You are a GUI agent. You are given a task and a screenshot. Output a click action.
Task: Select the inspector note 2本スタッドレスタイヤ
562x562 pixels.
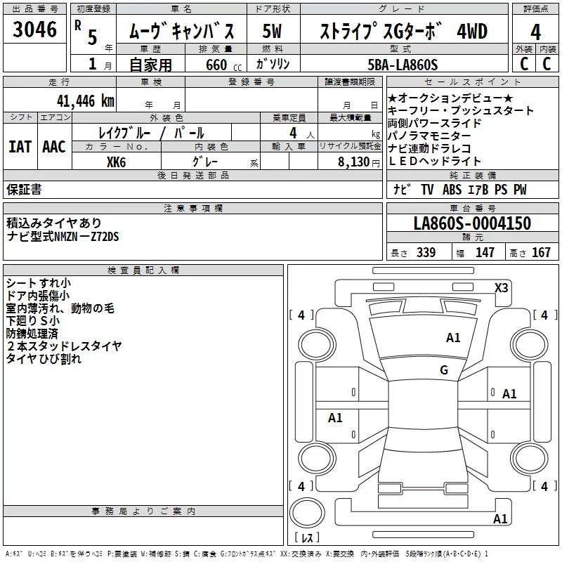pos(65,346)
